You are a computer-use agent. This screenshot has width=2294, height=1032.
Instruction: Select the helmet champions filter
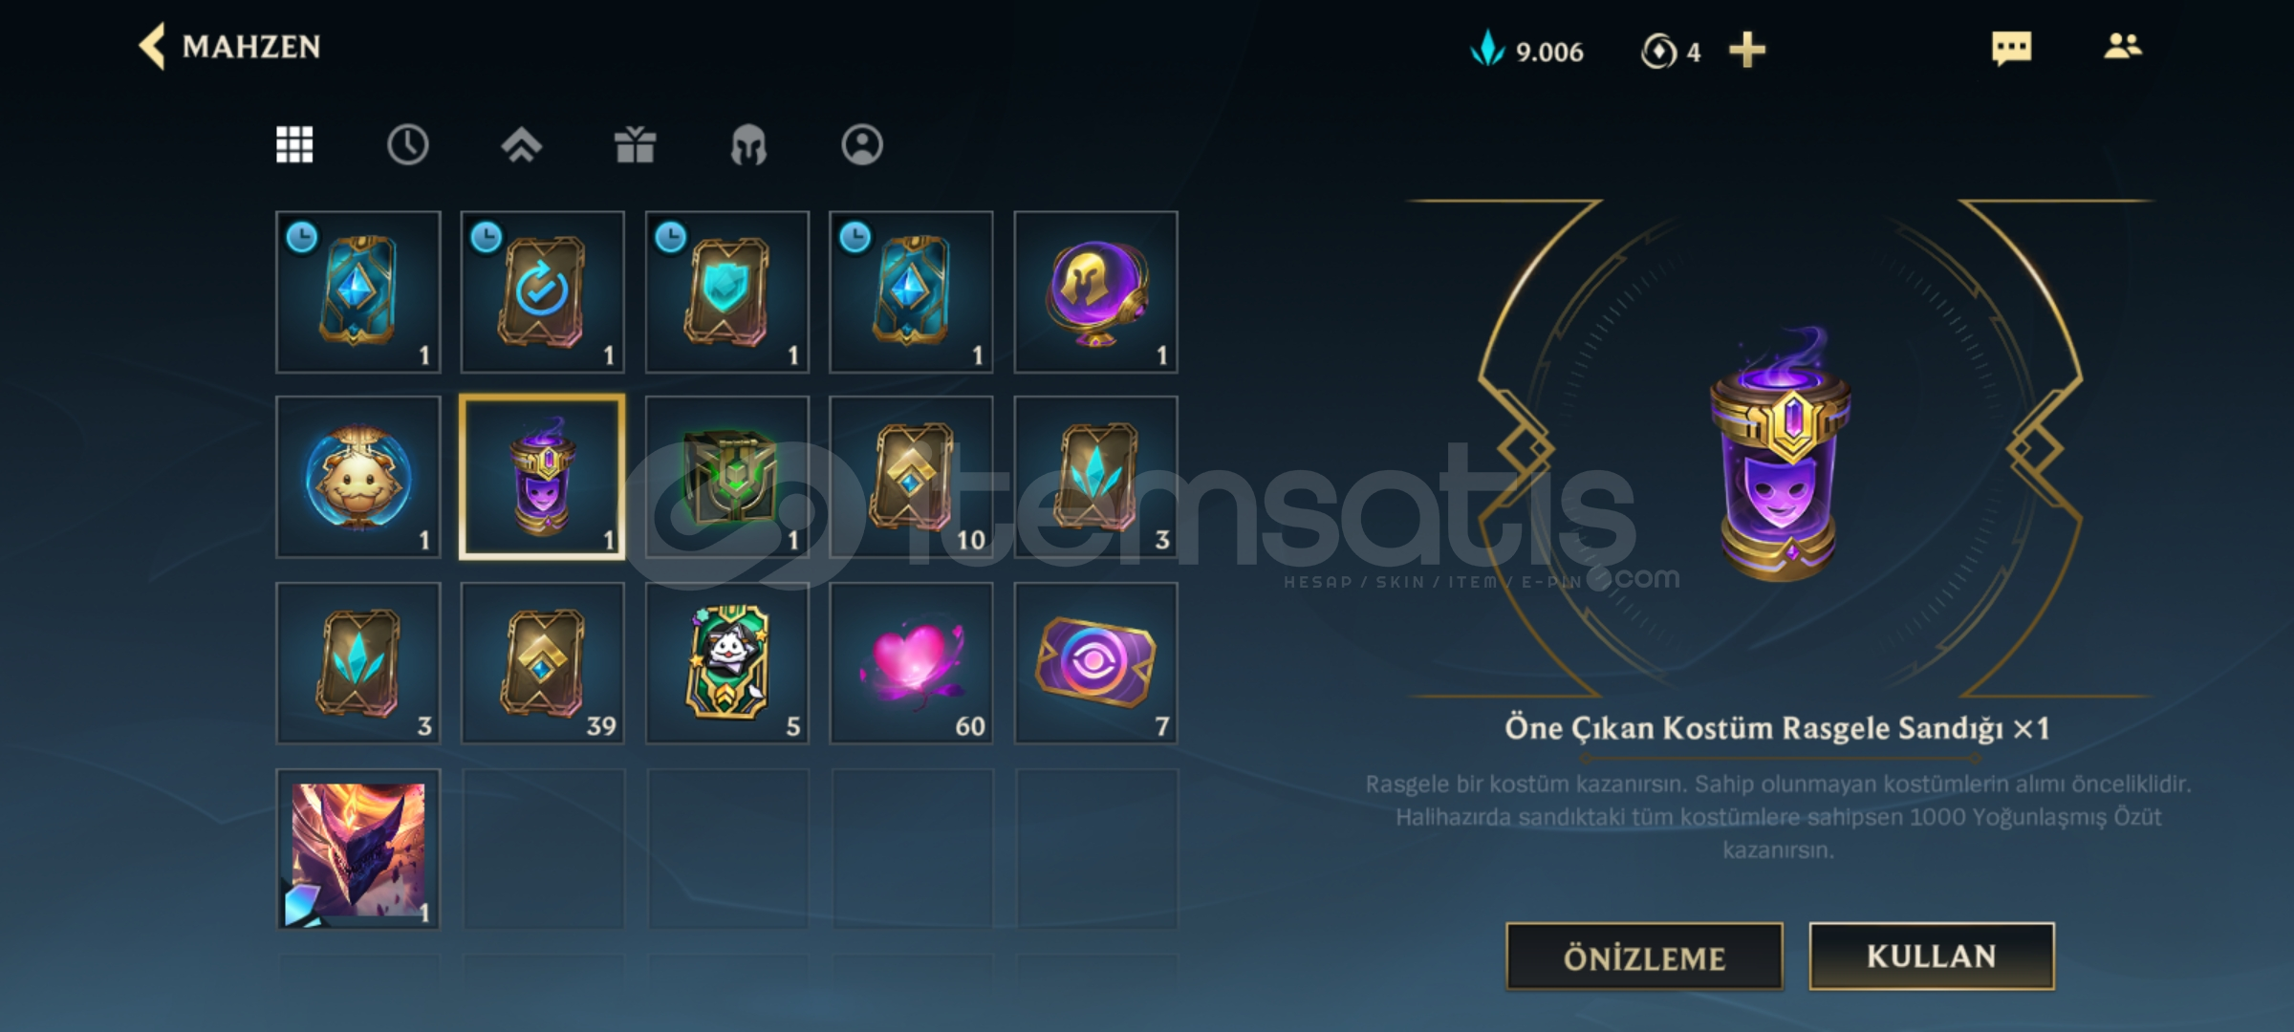pos(748,145)
